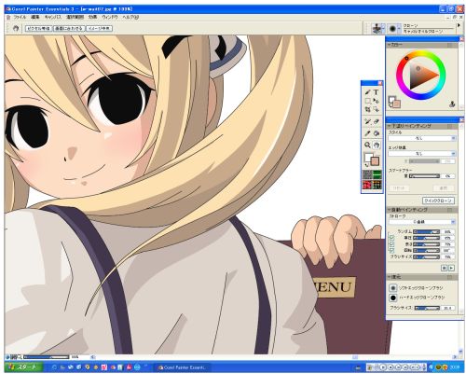Select the Paint Bucket tool
466x374 pixels.
377,133
